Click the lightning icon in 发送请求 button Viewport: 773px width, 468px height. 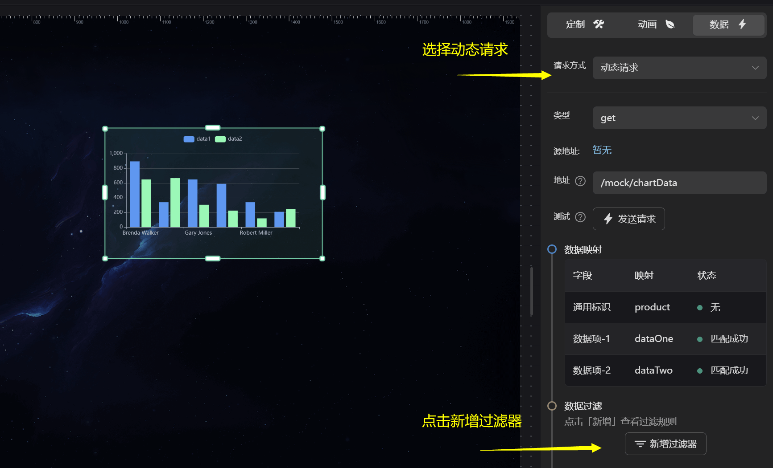(x=608, y=219)
